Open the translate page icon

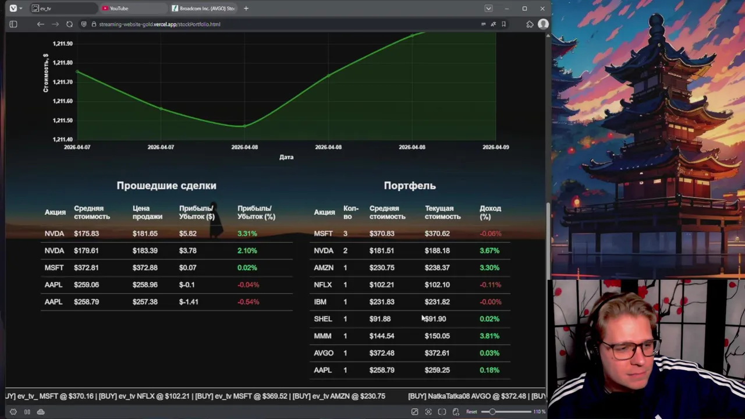(494, 24)
